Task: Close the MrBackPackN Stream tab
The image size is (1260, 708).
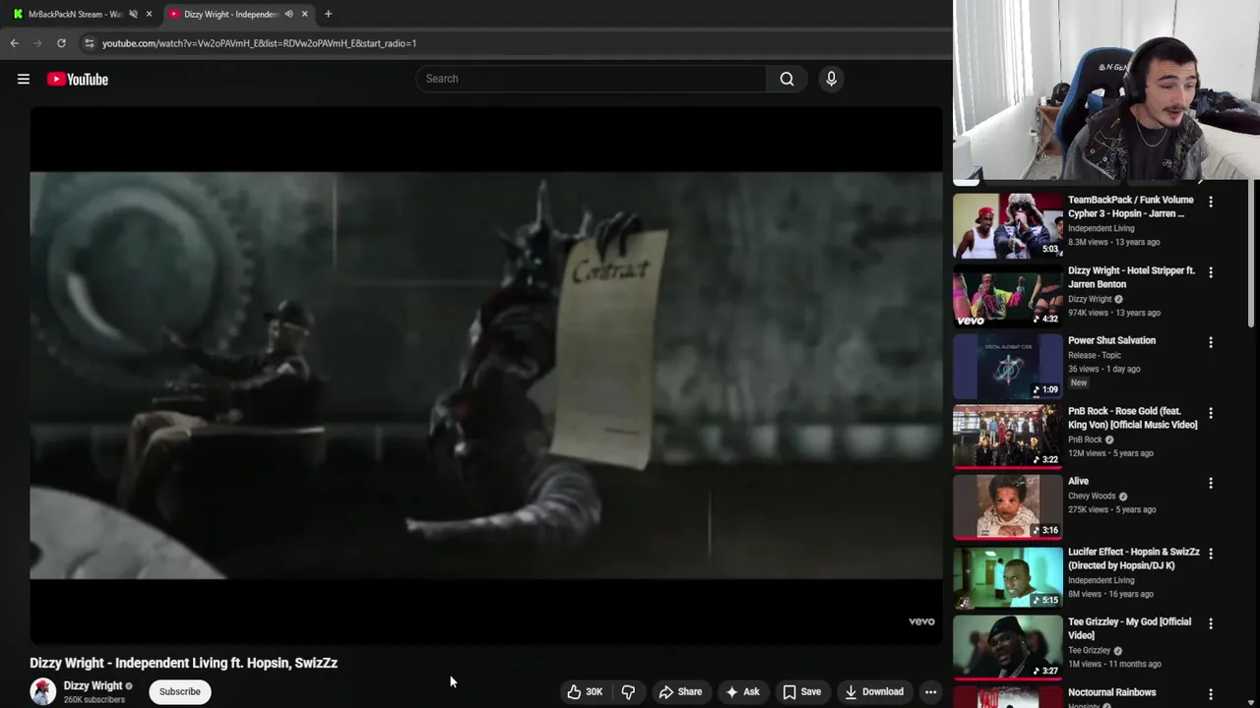Action: pyautogui.click(x=149, y=14)
